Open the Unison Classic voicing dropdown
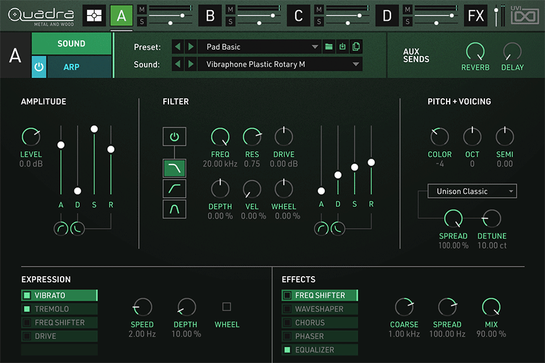Image resolution: width=545 pixels, height=363 pixels. (471, 191)
